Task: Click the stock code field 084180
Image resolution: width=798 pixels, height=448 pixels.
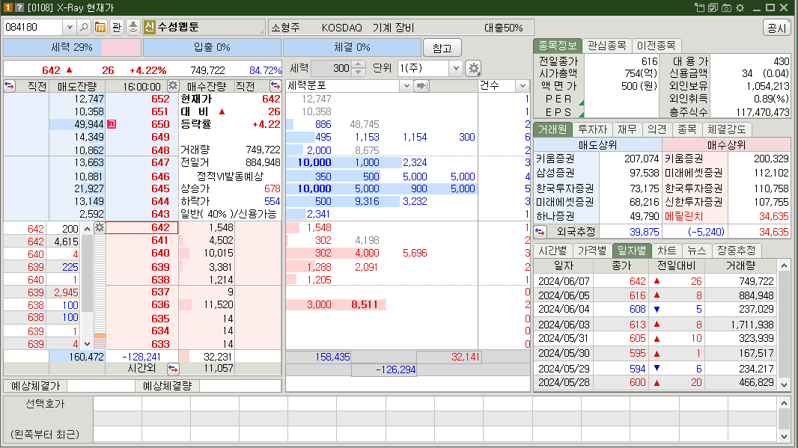Action: click(x=34, y=27)
